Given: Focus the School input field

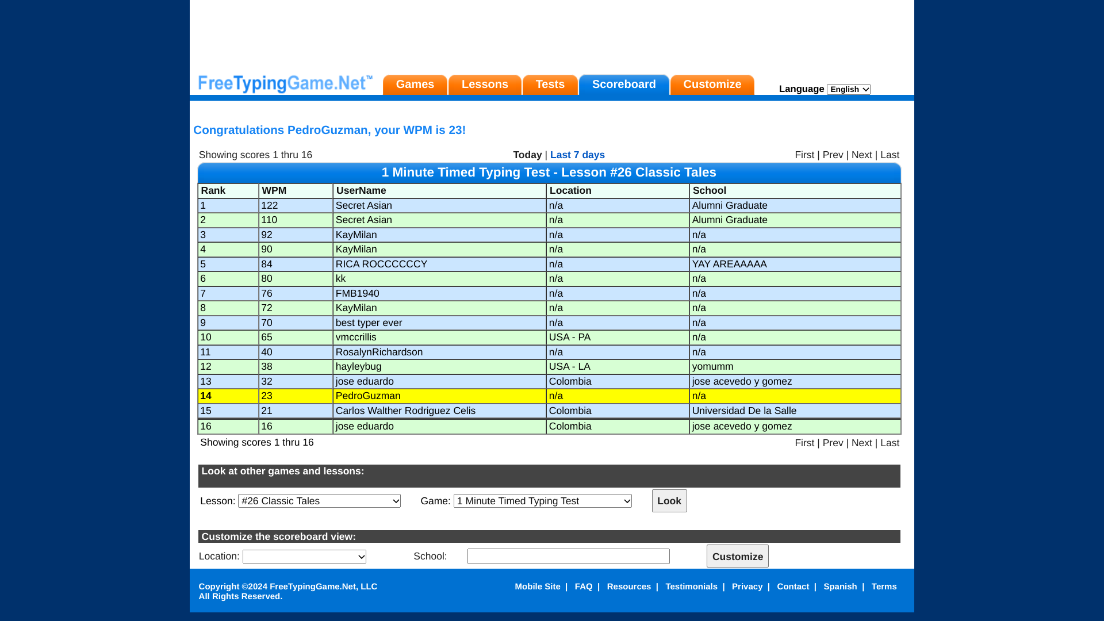Looking at the screenshot, I should (x=568, y=557).
